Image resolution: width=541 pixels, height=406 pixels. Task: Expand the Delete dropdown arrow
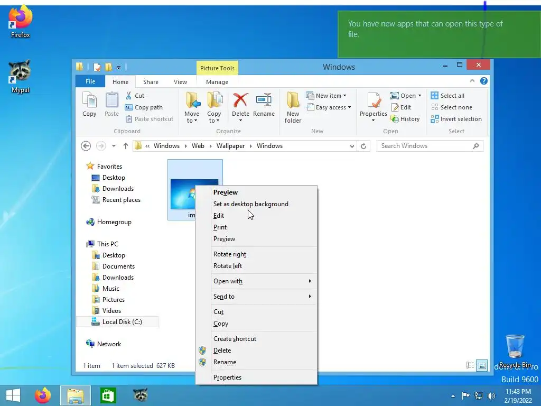pyautogui.click(x=240, y=121)
